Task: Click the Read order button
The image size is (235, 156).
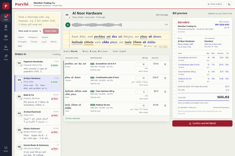Action: click(x=51, y=31)
